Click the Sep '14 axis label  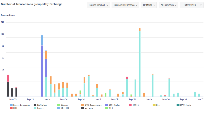click(81, 100)
